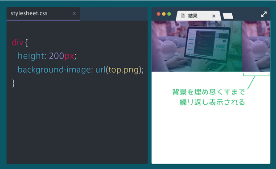Image resolution: width=276 pixels, height=169 pixels.
Task: Click the page icon in 結果 tab
Action: pyautogui.click(x=183, y=16)
